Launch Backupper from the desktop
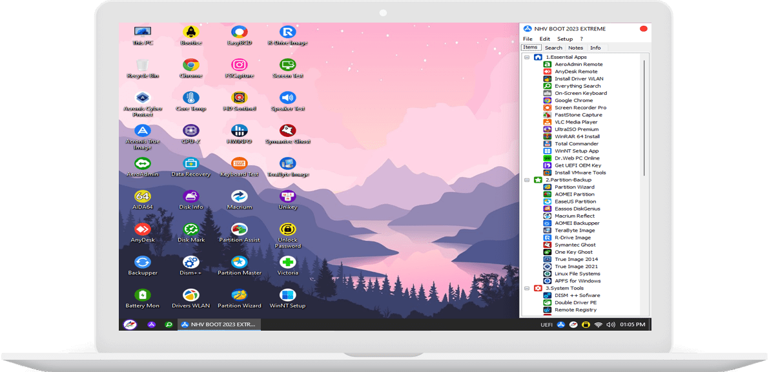This screenshot has width=769, height=372. click(143, 265)
